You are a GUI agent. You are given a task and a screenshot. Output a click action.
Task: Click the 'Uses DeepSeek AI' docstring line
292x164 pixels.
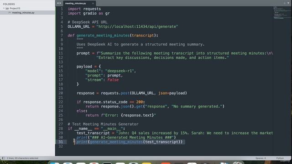pos(141,45)
